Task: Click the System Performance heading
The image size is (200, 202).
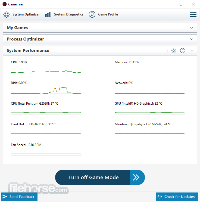Action: 28,51
